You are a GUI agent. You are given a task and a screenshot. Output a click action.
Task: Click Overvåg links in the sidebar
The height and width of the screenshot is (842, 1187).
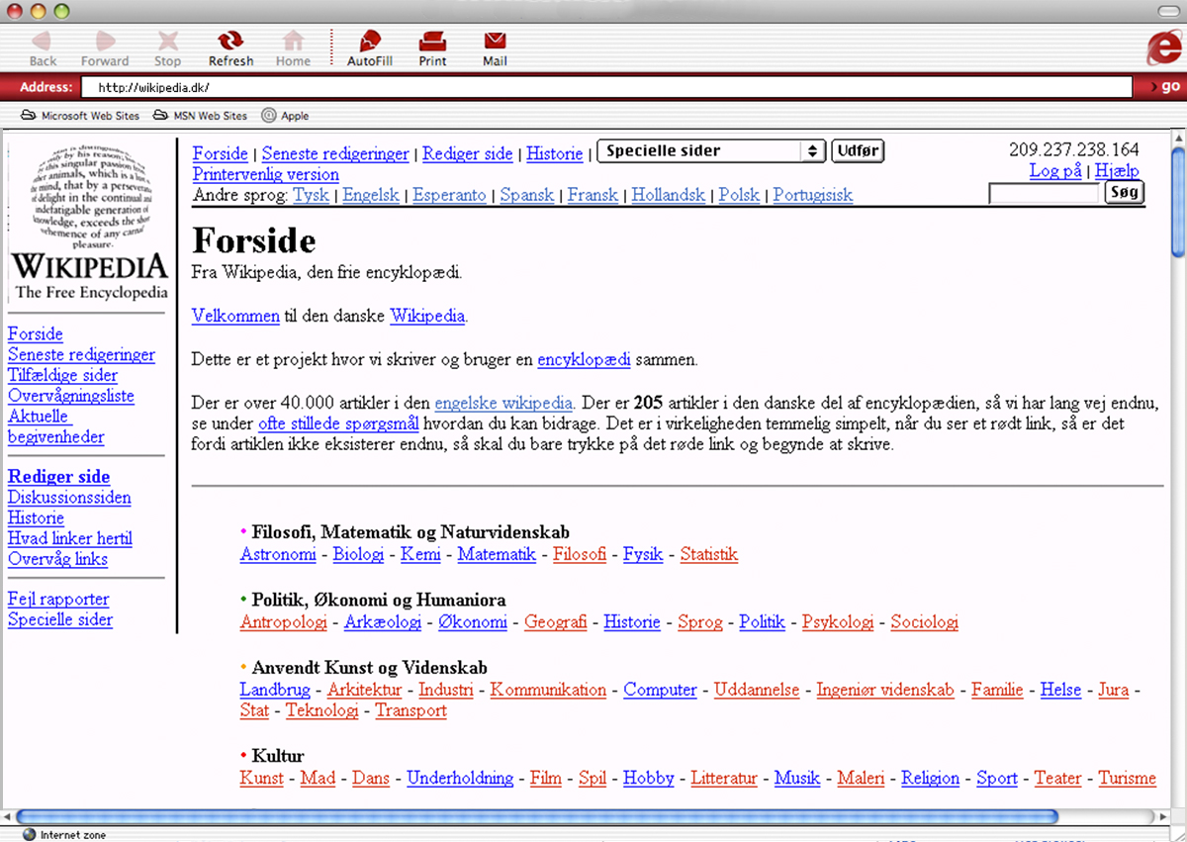click(x=58, y=559)
